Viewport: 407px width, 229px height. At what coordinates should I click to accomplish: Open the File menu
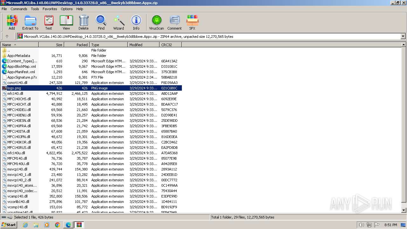(x=4, y=9)
